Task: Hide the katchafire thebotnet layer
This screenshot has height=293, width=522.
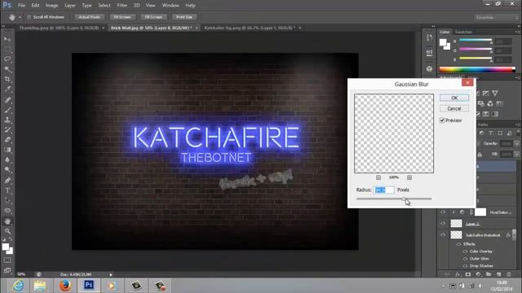Action: [x=443, y=235]
